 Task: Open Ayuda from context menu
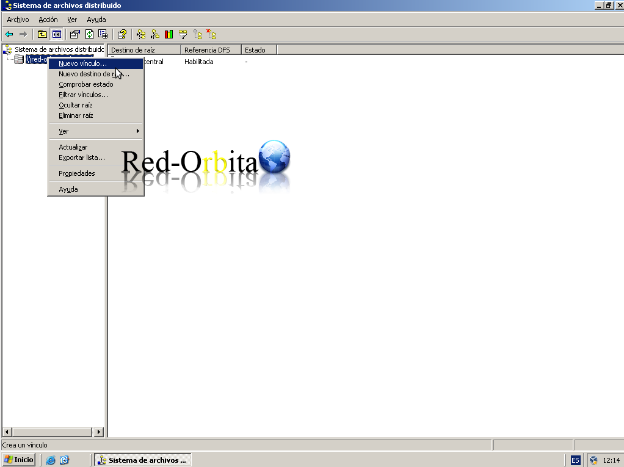click(x=95, y=189)
